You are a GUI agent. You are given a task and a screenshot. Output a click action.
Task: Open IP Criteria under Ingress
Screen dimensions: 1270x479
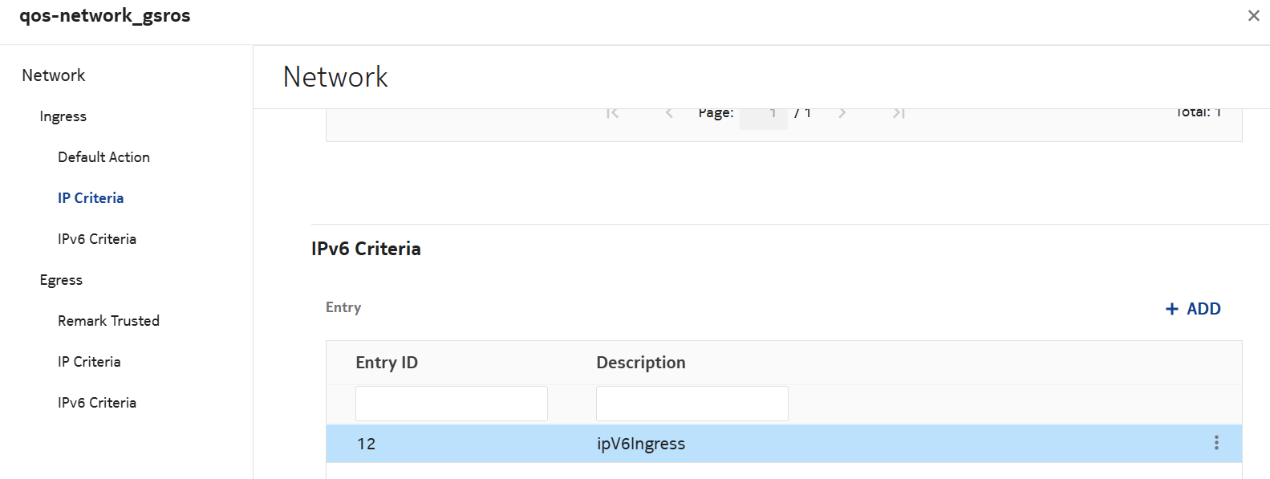pyautogui.click(x=91, y=198)
